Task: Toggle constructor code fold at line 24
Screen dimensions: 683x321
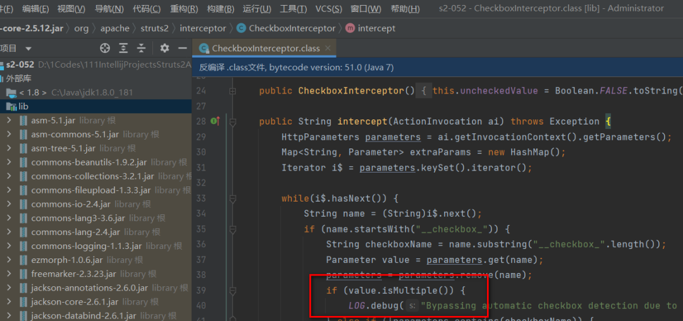Action: [232, 91]
